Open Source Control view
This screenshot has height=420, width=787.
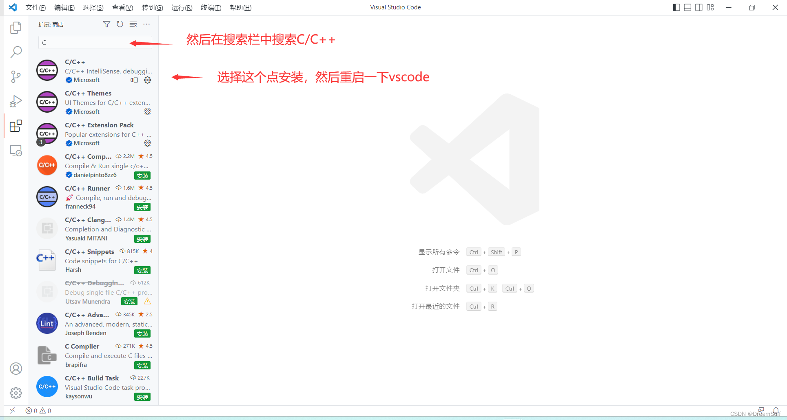point(16,77)
